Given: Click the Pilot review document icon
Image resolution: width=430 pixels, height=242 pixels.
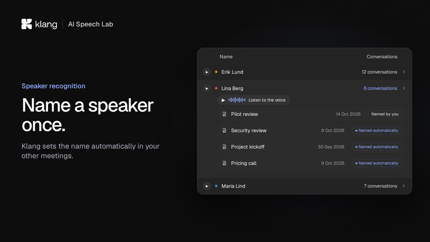Looking at the screenshot, I should coord(224,114).
